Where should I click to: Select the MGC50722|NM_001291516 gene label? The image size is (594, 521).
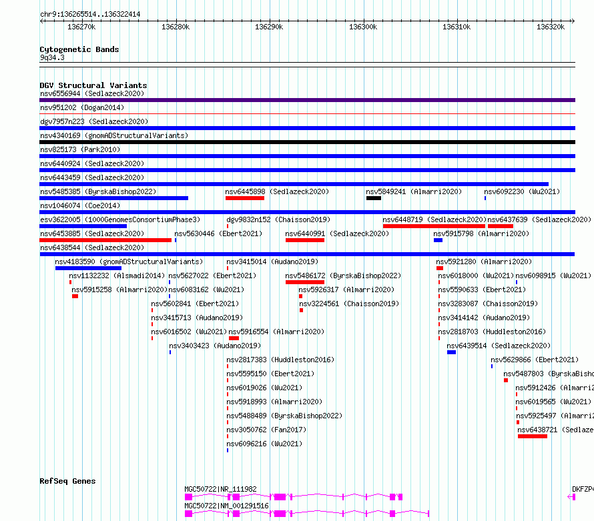coord(226,506)
